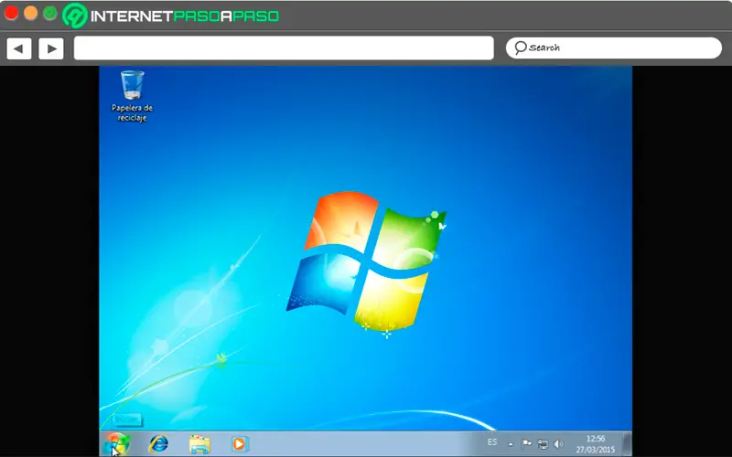Click the InternetPasoaPaso logo

(171, 16)
